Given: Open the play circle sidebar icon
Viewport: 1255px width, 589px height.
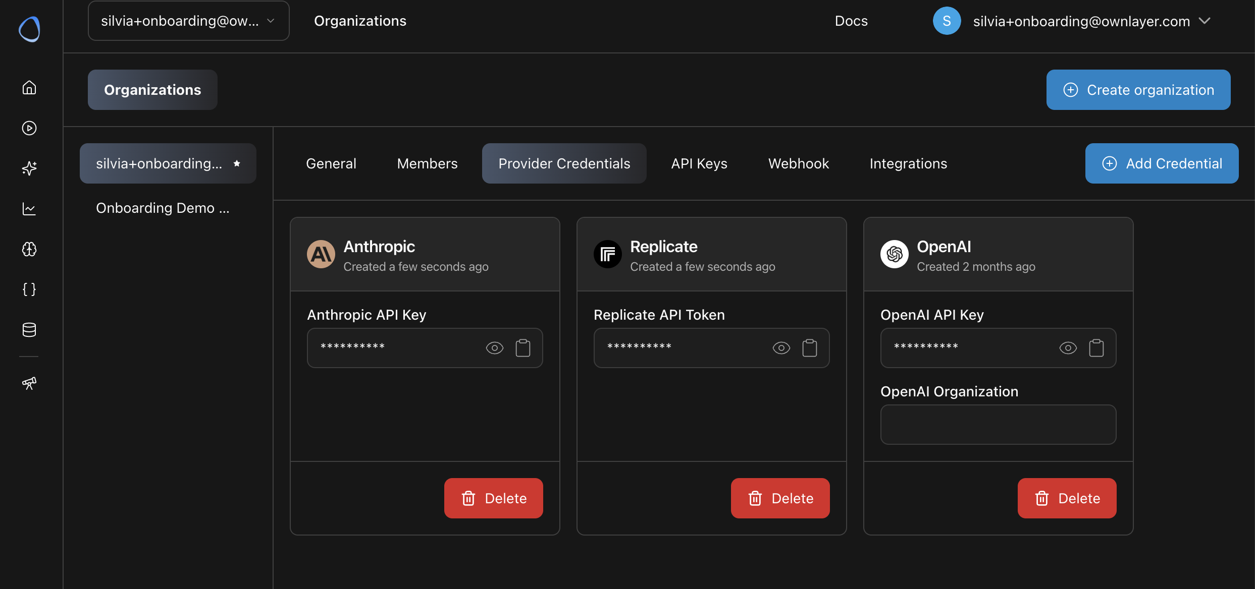Looking at the screenshot, I should tap(29, 128).
